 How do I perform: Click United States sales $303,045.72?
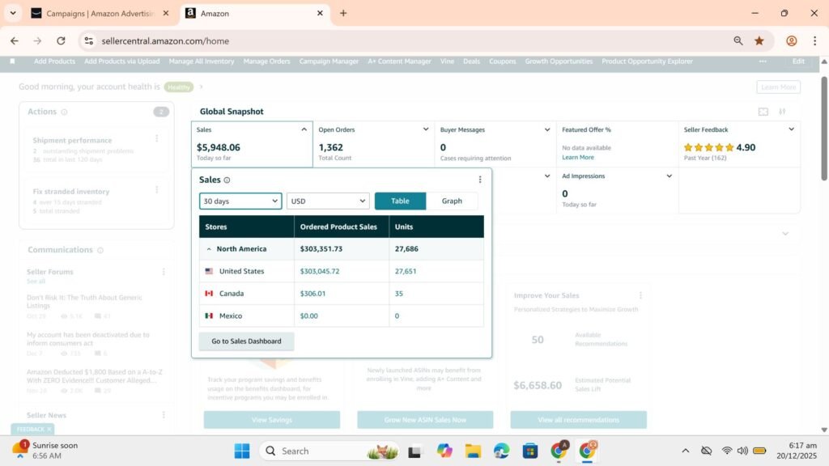point(319,271)
